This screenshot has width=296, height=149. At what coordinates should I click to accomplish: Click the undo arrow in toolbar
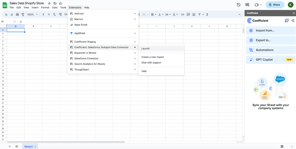(x=6, y=14)
